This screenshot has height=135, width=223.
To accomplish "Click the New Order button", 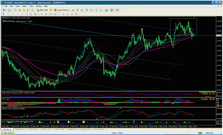I will [42, 10].
